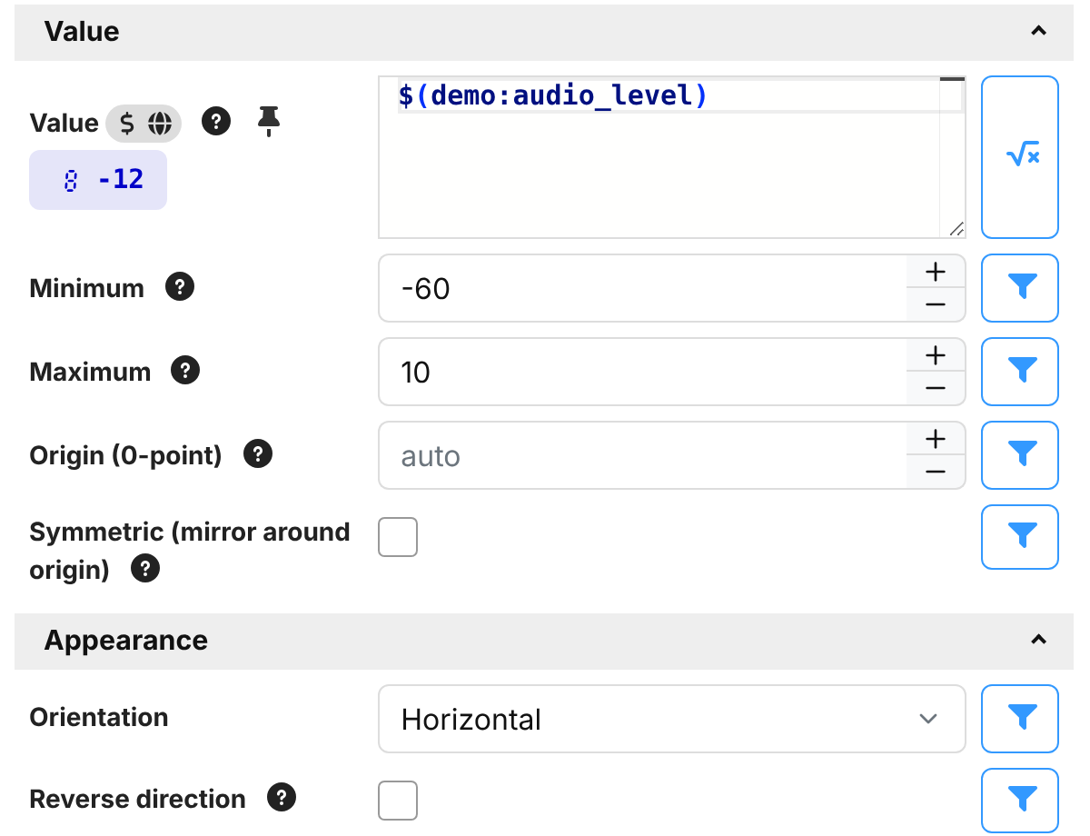The image size is (1090, 836).
Task: Open help for Minimum
Action: tap(180, 287)
